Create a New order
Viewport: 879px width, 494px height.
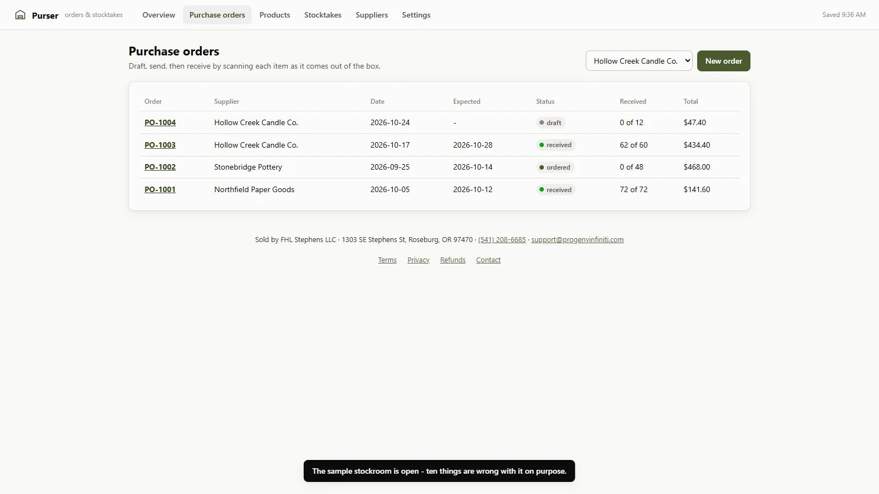[x=724, y=61]
